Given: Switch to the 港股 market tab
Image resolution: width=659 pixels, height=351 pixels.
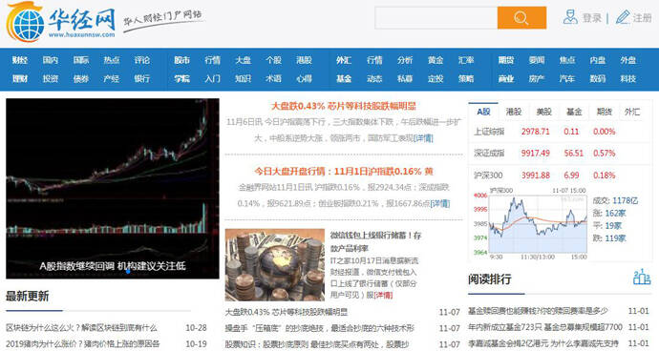Looking at the screenshot, I should (514, 112).
